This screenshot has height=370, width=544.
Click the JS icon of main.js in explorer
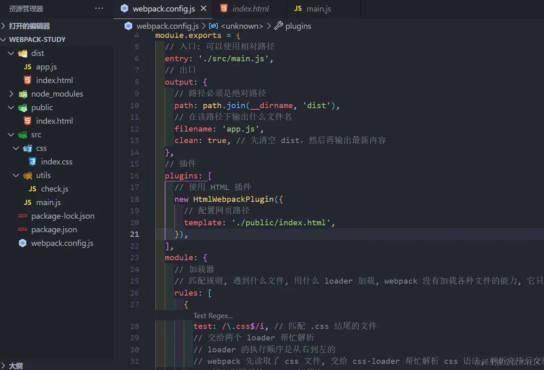pos(28,202)
